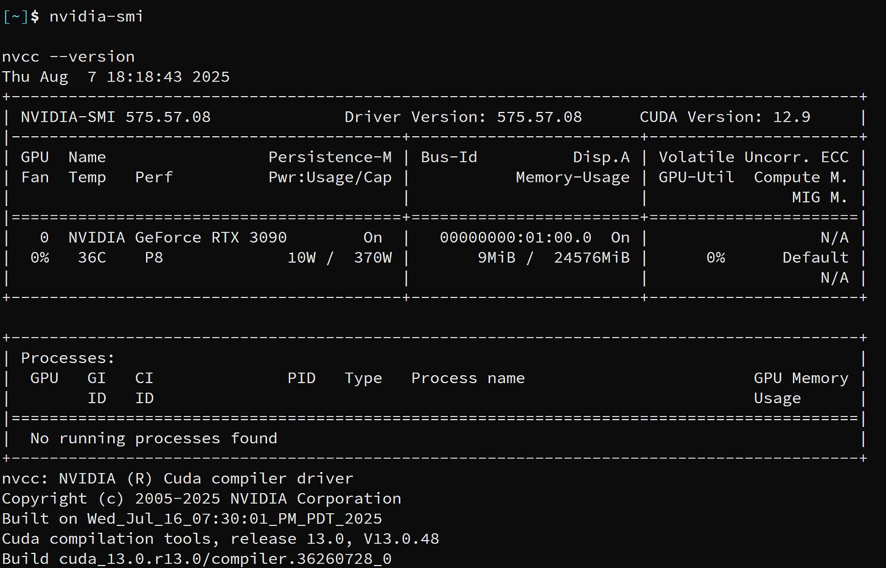
Task: Click the 'GPU Memory' column header
Action: 801,378
